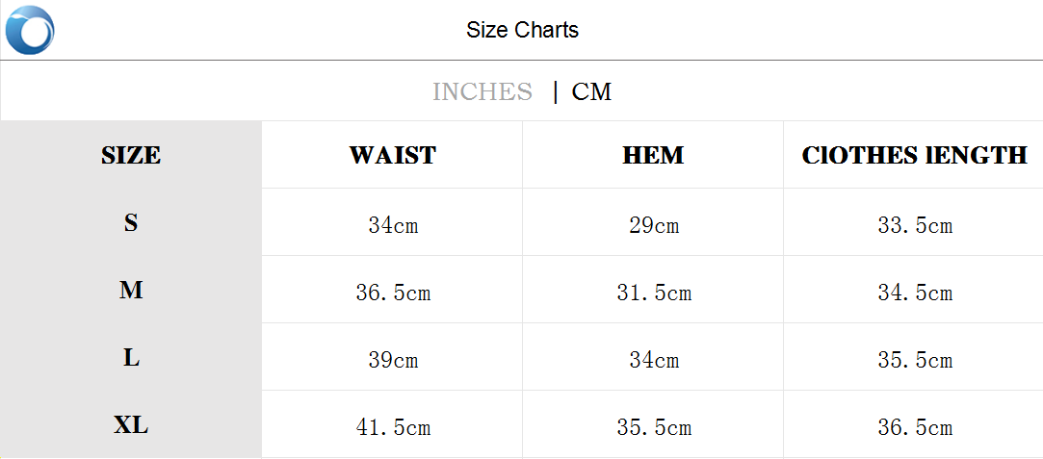Screen dimensions: 1043x459
Task: Click the SIZE column header
Action: click(131, 155)
